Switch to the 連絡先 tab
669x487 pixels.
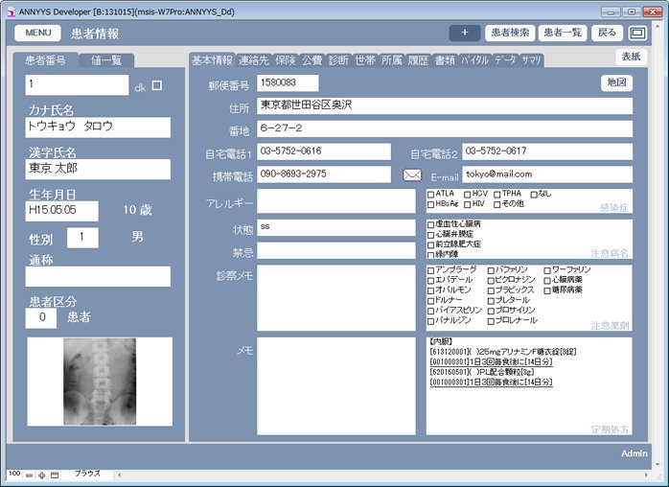click(x=253, y=60)
